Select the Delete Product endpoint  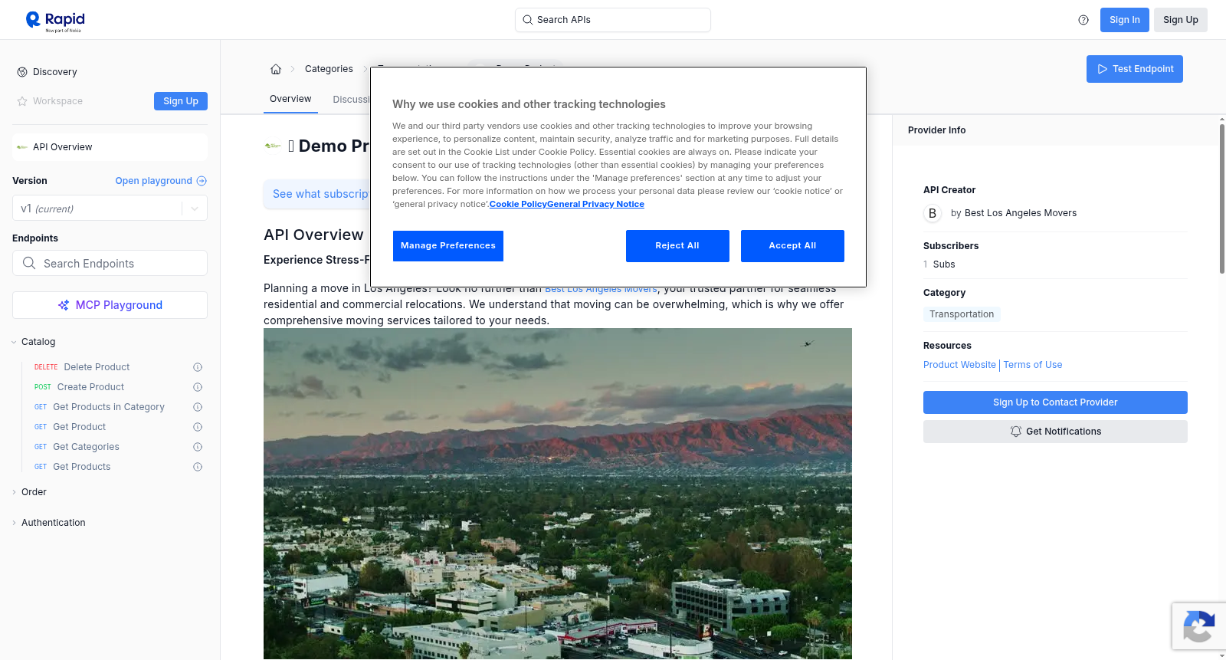coord(97,367)
